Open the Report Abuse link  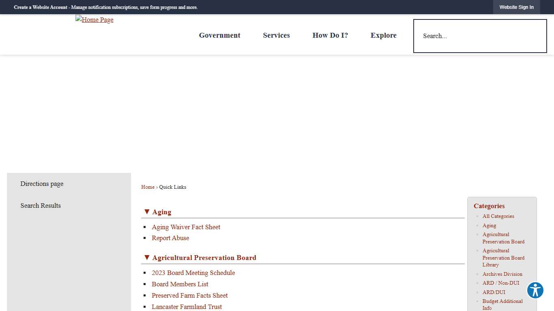coord(170,238)
